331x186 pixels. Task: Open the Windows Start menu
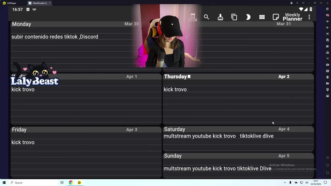pos(4,183)
